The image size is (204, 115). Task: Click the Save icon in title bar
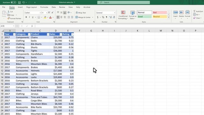pos(19,3)
